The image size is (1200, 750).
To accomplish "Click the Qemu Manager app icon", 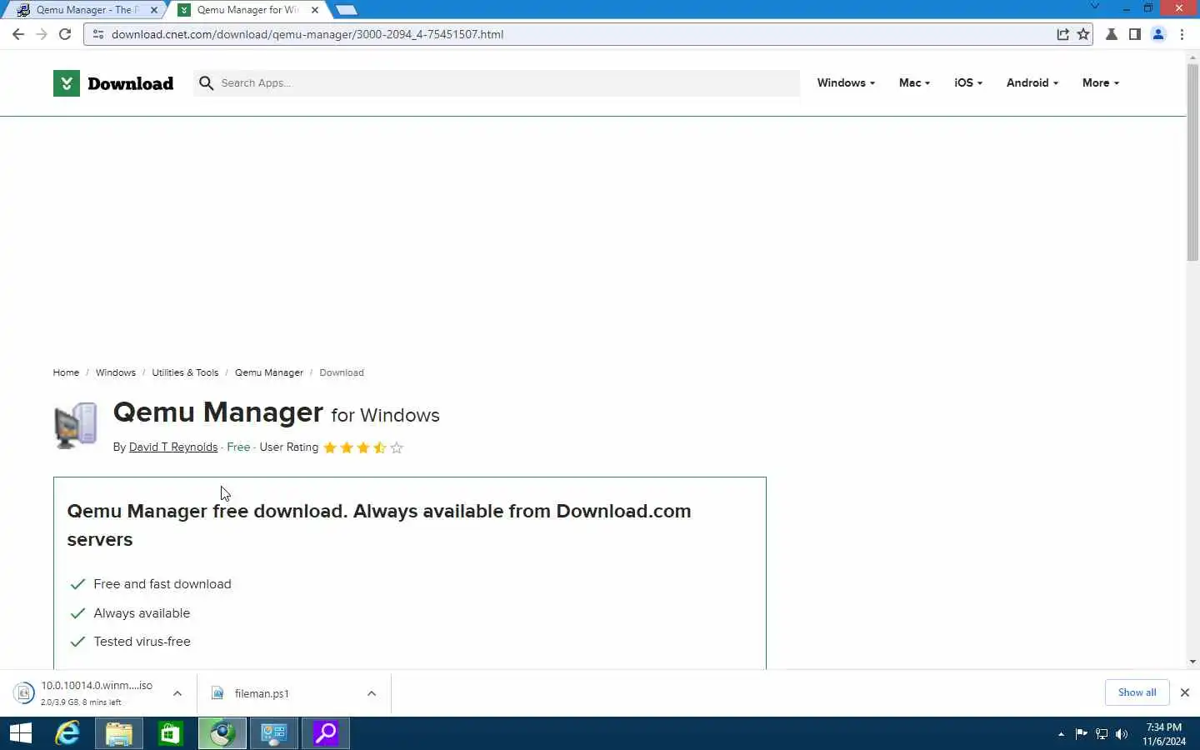I will [76, 425].
